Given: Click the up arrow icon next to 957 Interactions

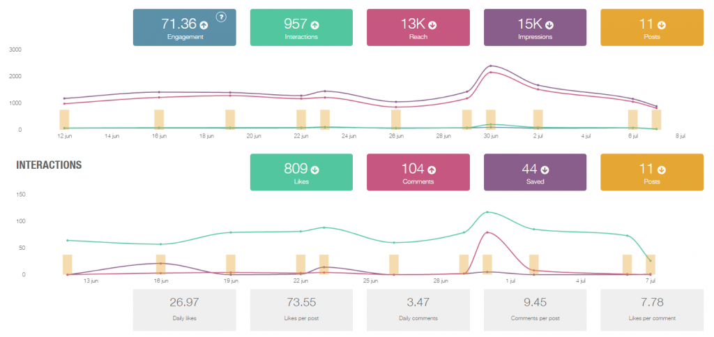Looking at the screenshot, I should [x=314, y=26].
